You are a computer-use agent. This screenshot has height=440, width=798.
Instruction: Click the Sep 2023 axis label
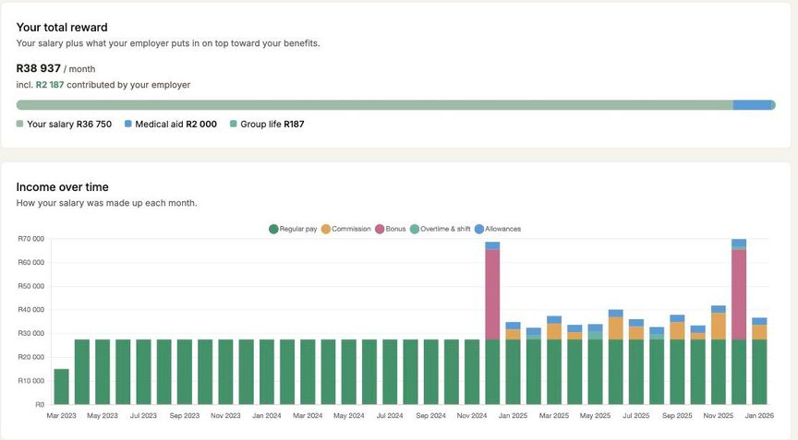pyautogui.click(x=185, y=416)
